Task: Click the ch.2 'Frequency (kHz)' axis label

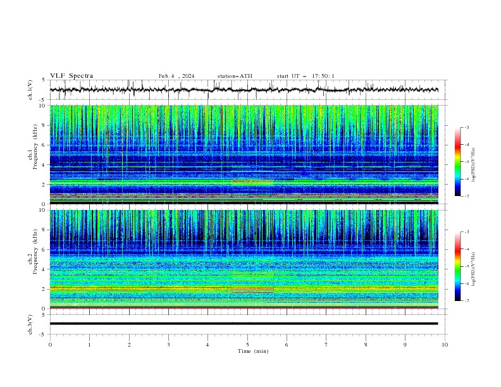Action: point(35,251)
